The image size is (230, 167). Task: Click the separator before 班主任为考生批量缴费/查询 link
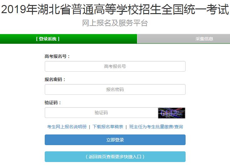[x=126, y=127]
